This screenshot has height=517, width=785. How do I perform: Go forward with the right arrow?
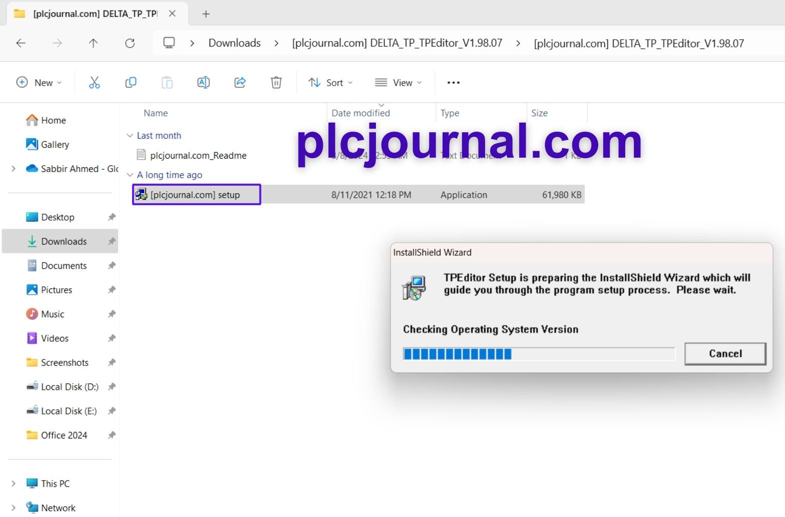click(57, 43)
